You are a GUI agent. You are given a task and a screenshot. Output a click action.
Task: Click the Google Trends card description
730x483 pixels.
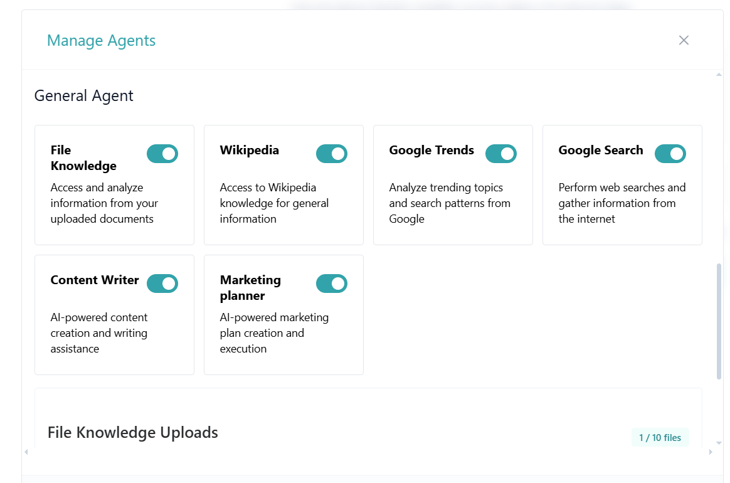(x=450, y=203)
